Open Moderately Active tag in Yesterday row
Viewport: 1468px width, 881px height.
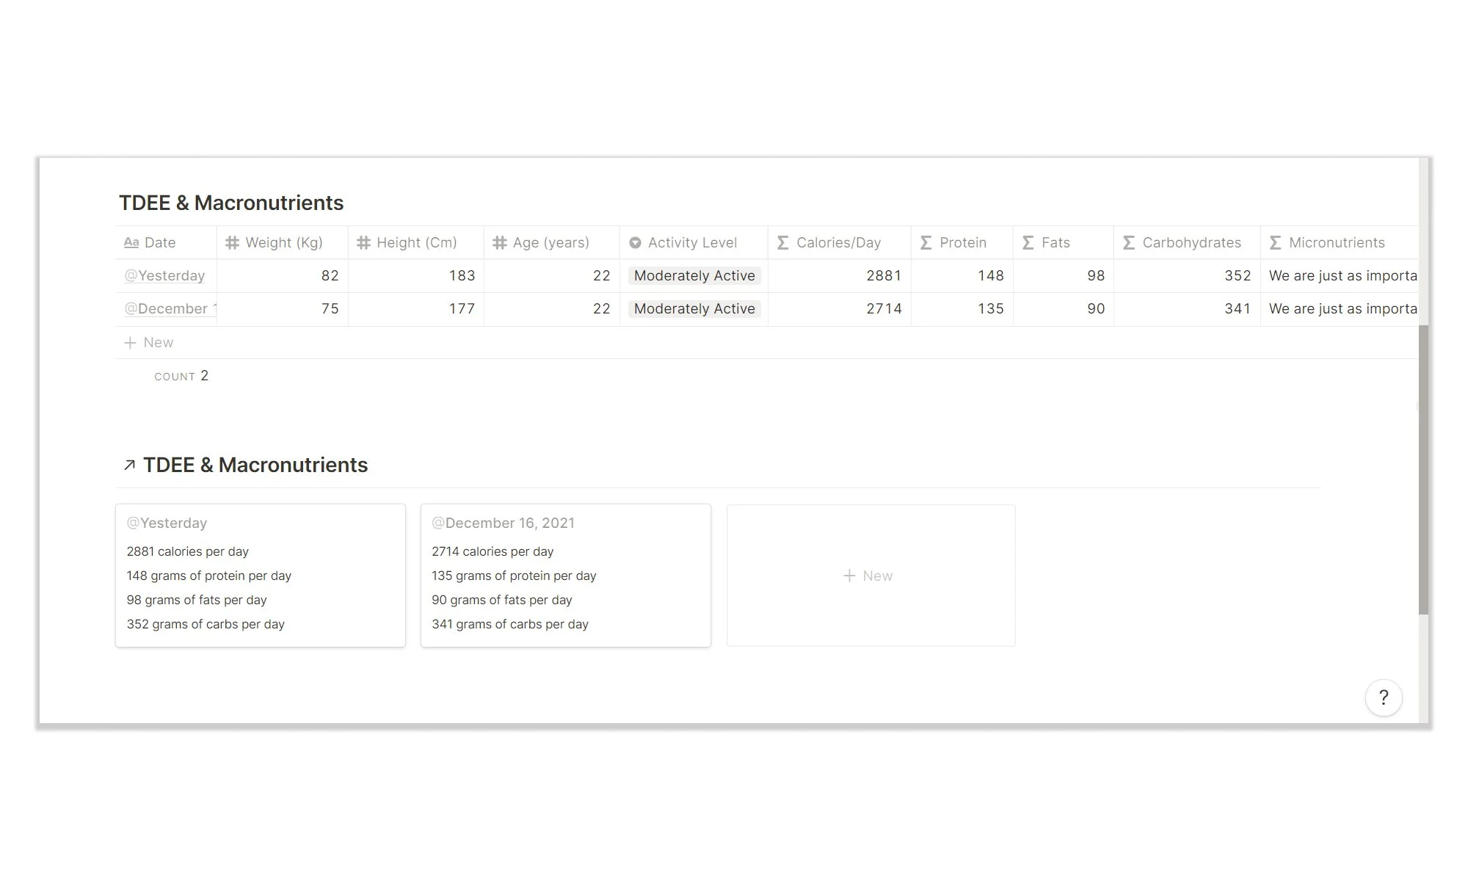point(694,276)
